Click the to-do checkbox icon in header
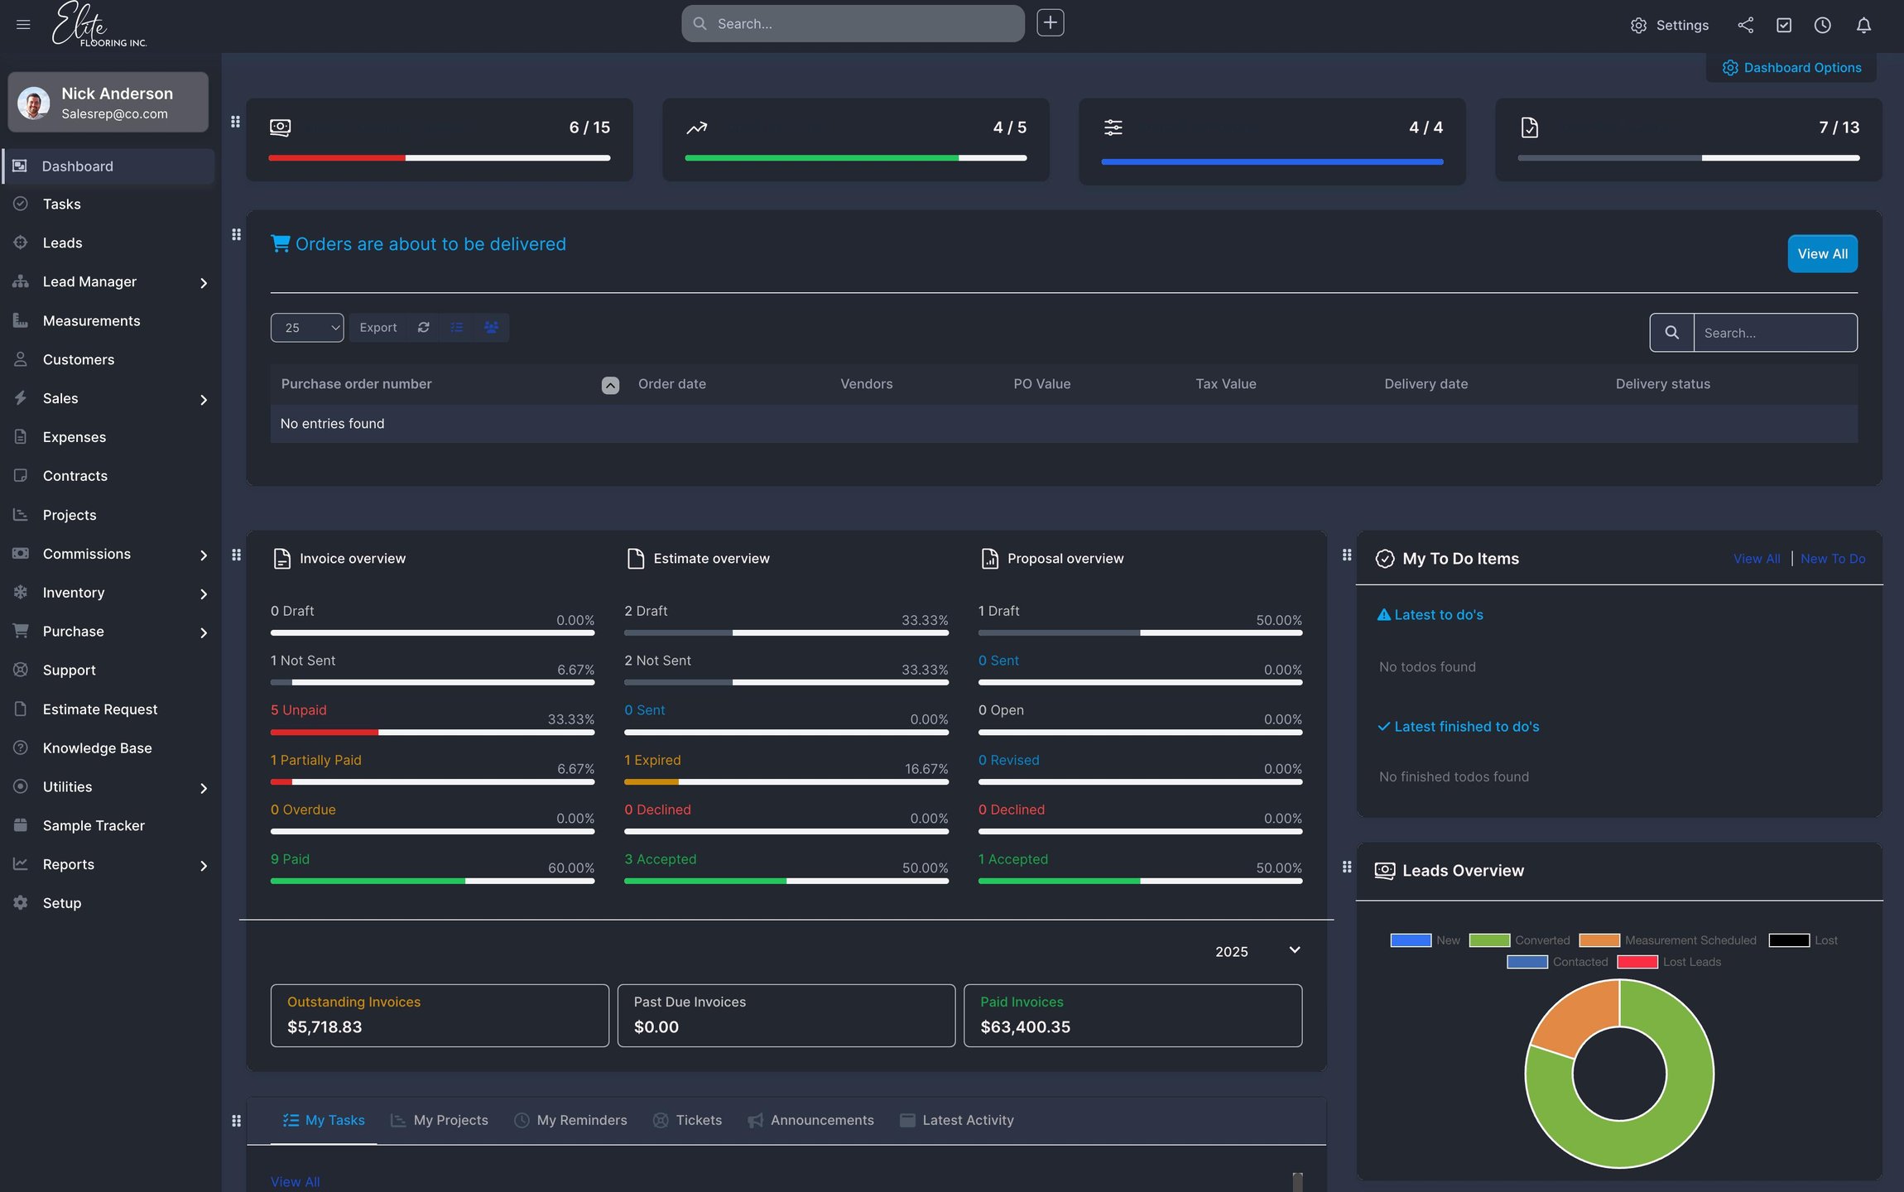This screenshot has height=1192, width=1904. point(1784,25)
